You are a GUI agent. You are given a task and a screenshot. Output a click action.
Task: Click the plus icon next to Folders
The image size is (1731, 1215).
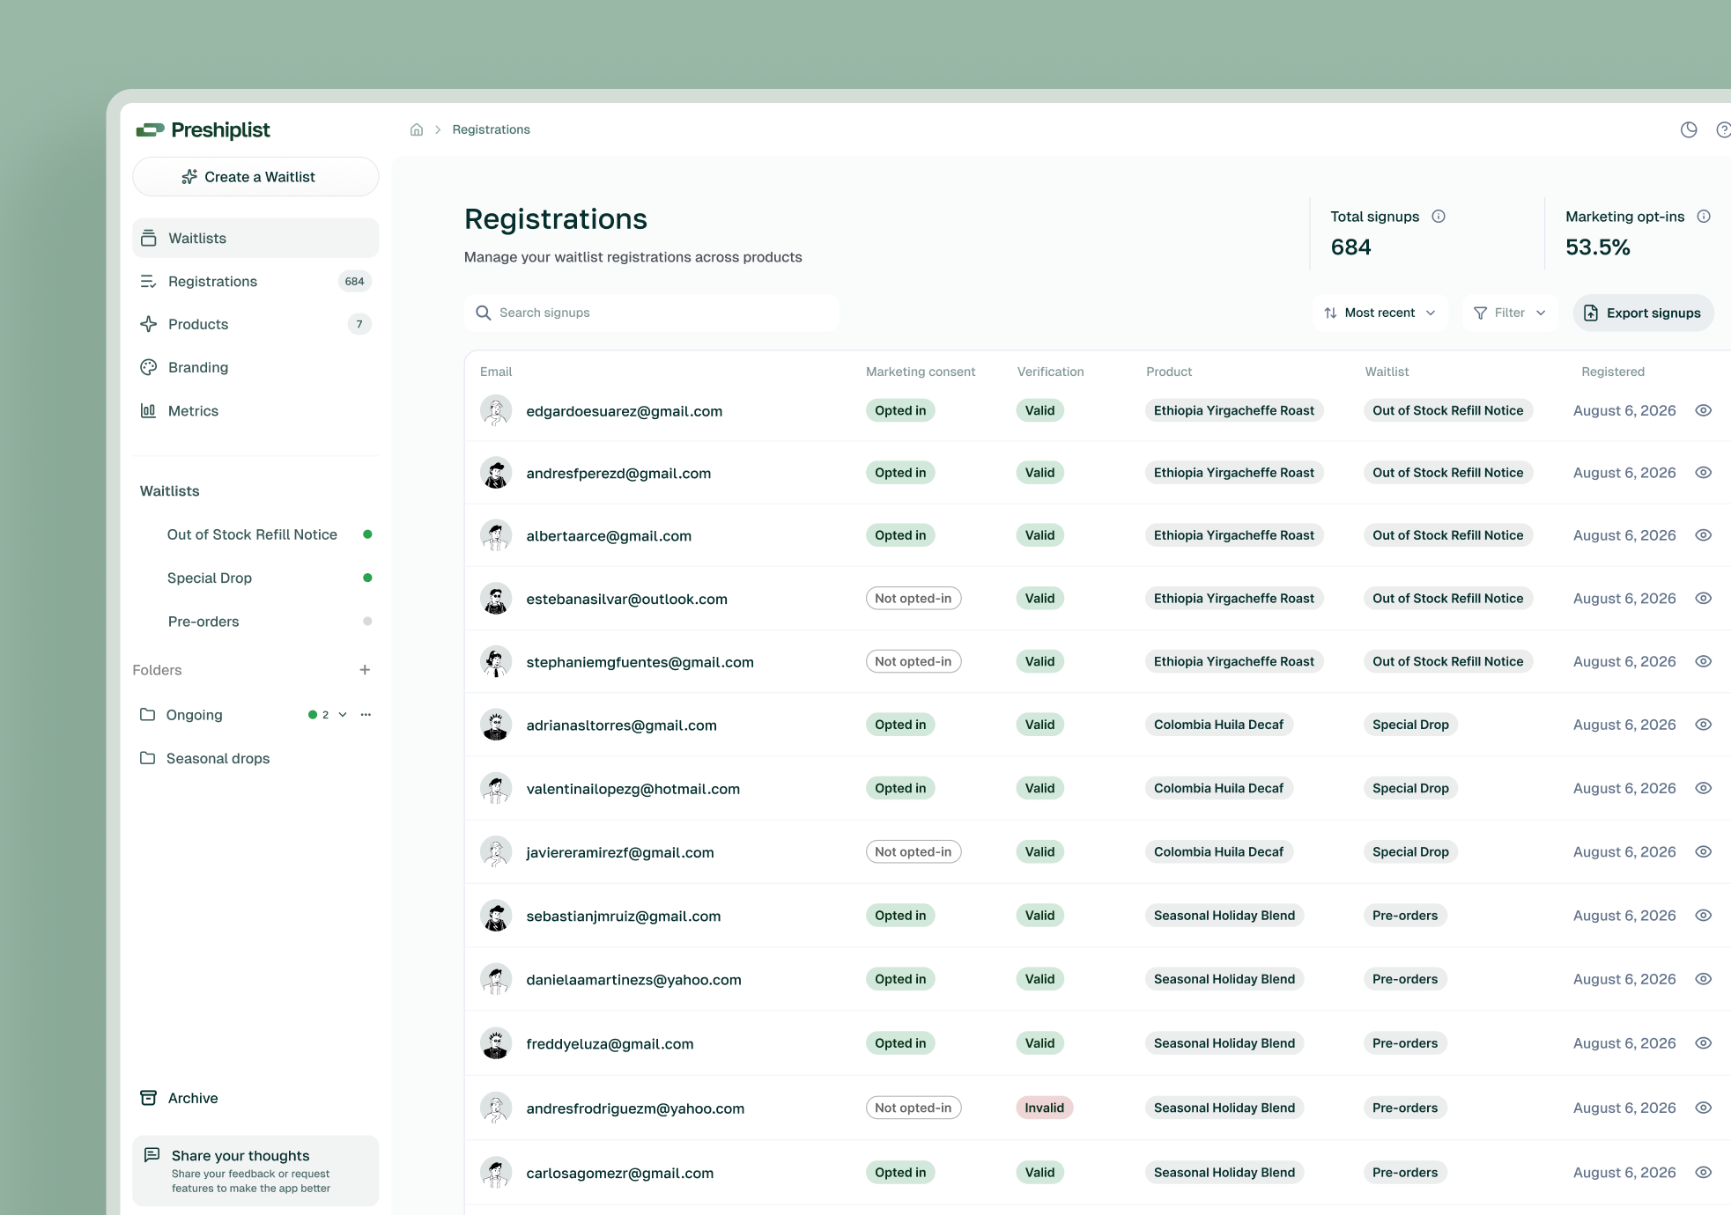click(x=365, y=670)
